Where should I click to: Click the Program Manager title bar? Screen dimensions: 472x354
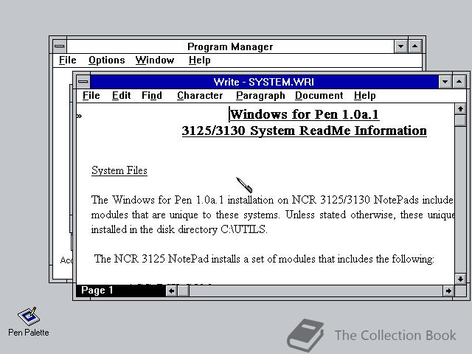pos(230,46)
